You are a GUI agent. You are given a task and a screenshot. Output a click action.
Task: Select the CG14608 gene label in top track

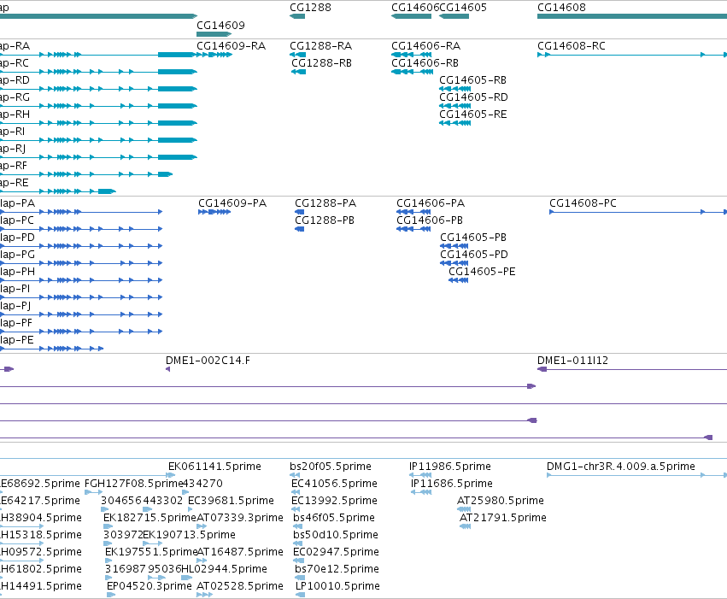[561, 8]
